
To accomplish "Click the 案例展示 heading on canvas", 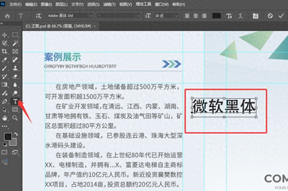I will [63, 57].
